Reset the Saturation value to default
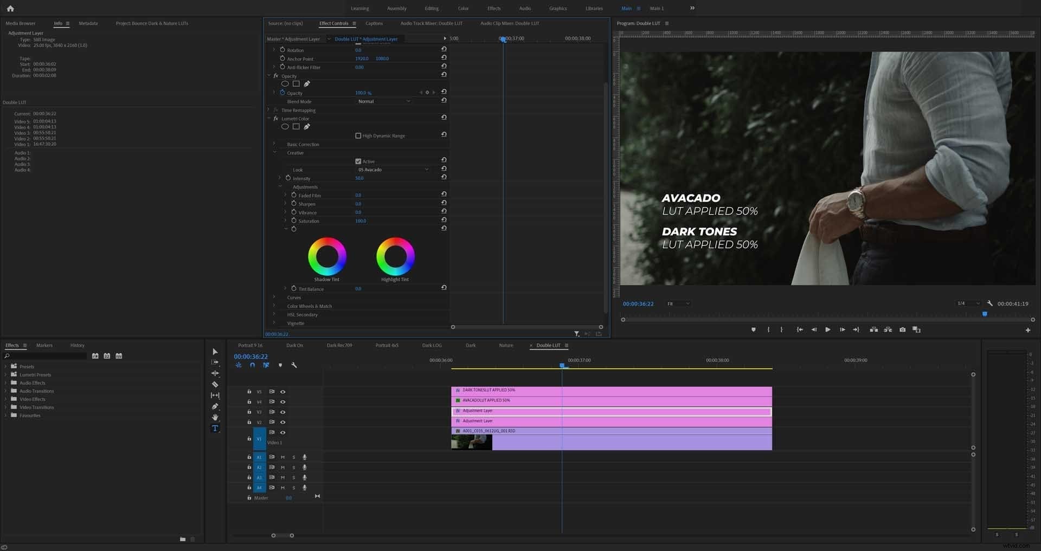 [x=444, y=220]
